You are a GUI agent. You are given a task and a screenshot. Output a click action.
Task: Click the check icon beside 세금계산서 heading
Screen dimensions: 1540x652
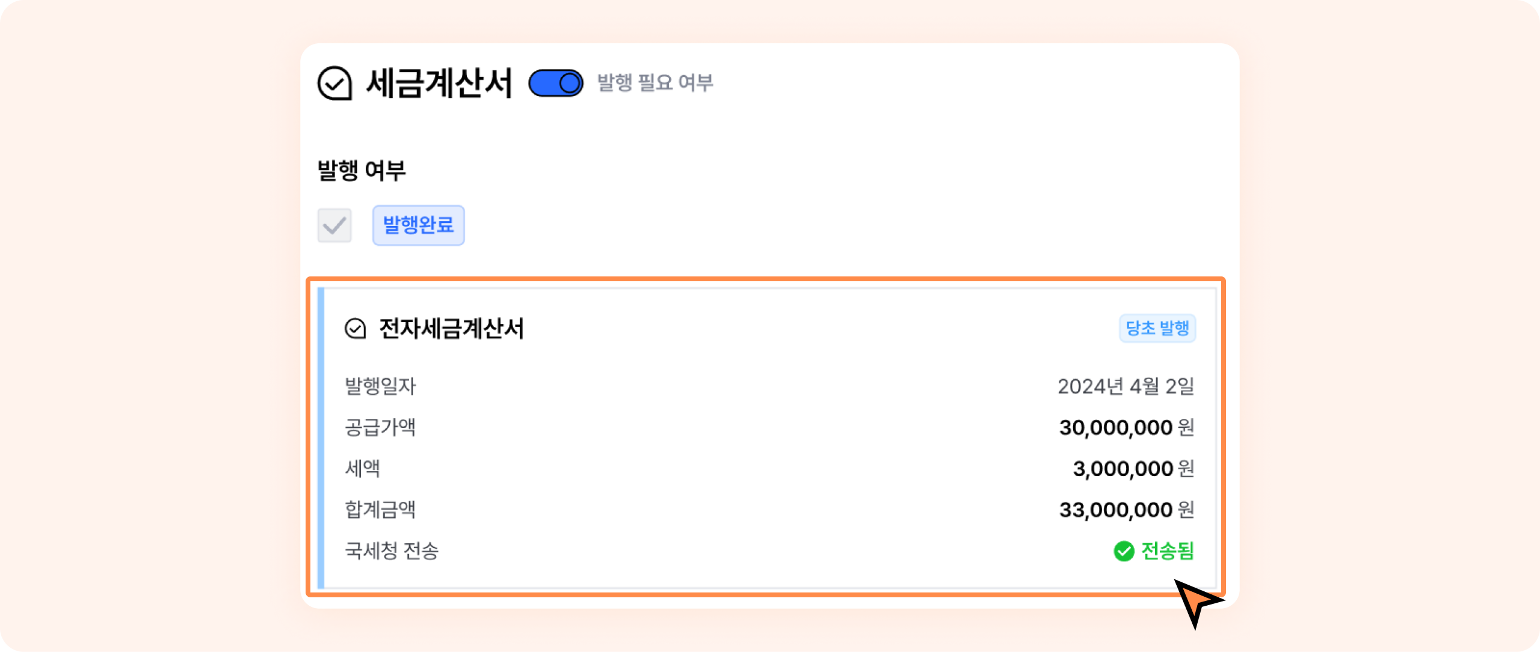334,83
